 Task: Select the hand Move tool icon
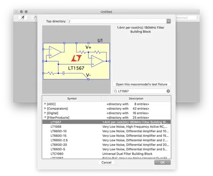click(35, 17)
